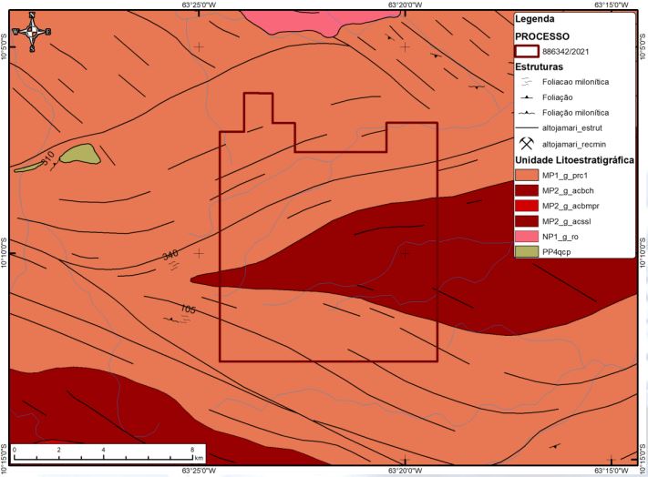The width and height of the screenshot is (648, 477).
Task: Click the 340 foliation measurement label
Action: [x=170, y=256]
